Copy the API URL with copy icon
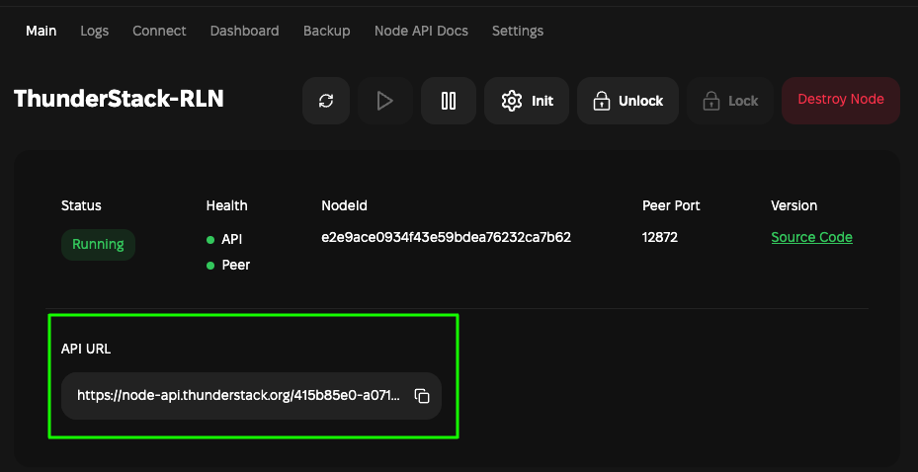Image resolution: width=918 pixels, height=472 pixels. [422, 396]
